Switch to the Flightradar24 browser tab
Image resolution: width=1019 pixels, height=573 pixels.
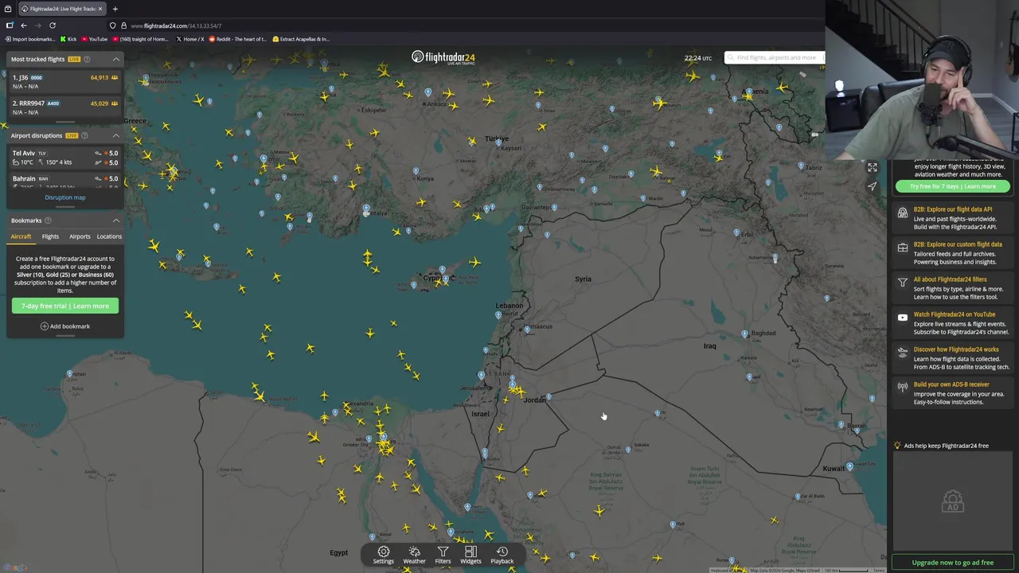click(61, 9)
